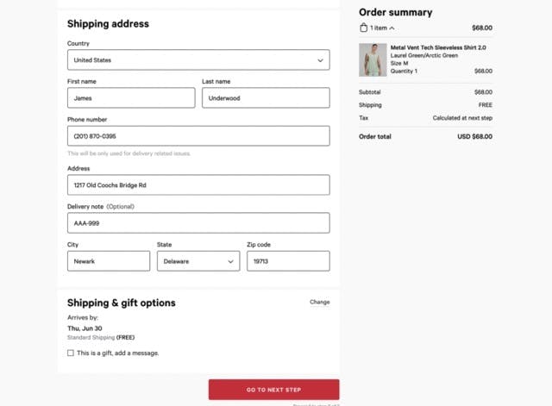Click the Phone number input field

tap(198, 136)
